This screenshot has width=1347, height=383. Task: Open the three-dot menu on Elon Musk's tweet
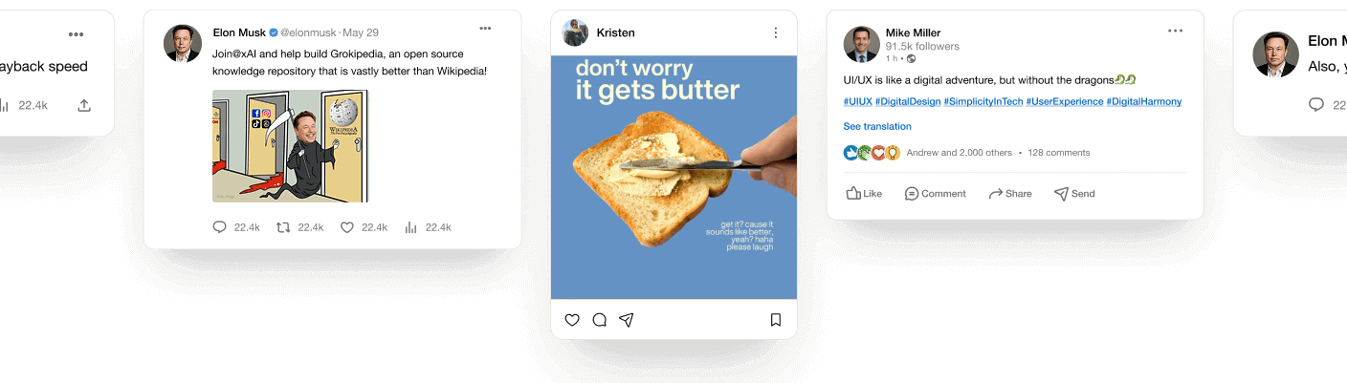point(486,29)
